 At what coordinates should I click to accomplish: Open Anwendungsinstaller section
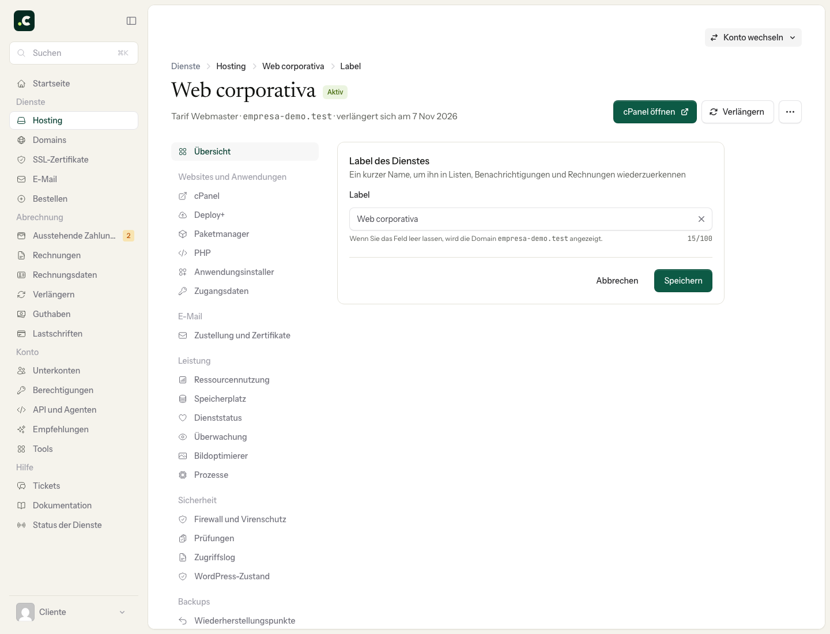[x=245, y=272]
